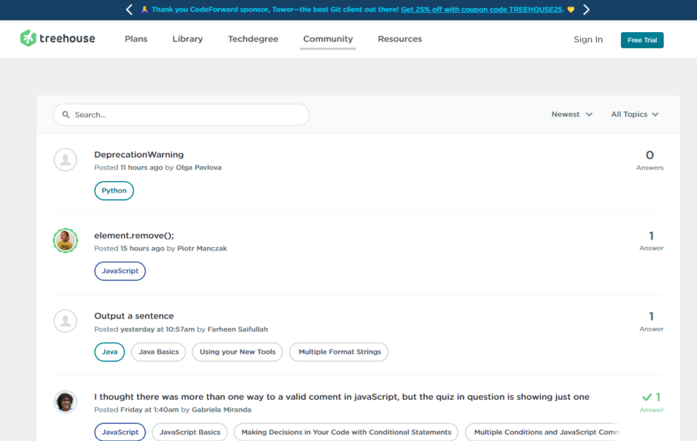The height and width of the screenshot is (441, 697).
Task: Expand the All Topics filter dropdown
Action: [x=634, y=114]
